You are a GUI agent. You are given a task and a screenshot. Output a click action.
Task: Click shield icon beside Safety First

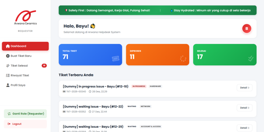66,10
